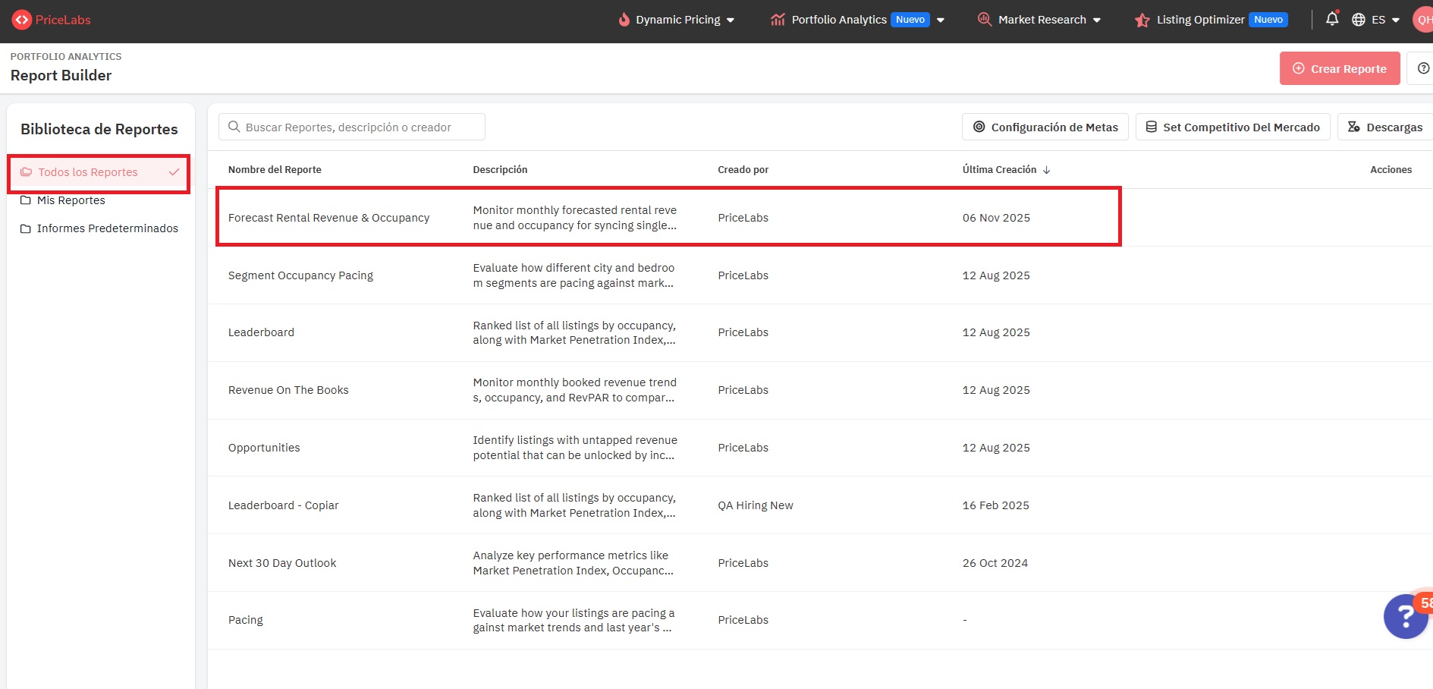Click the user avatar in the top corner

click(x=1423, y=20)
